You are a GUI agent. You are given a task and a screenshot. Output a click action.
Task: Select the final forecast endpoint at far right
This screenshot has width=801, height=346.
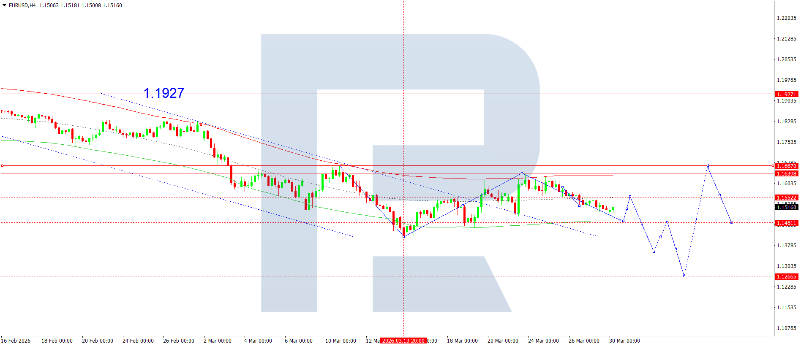pos(731,222)
